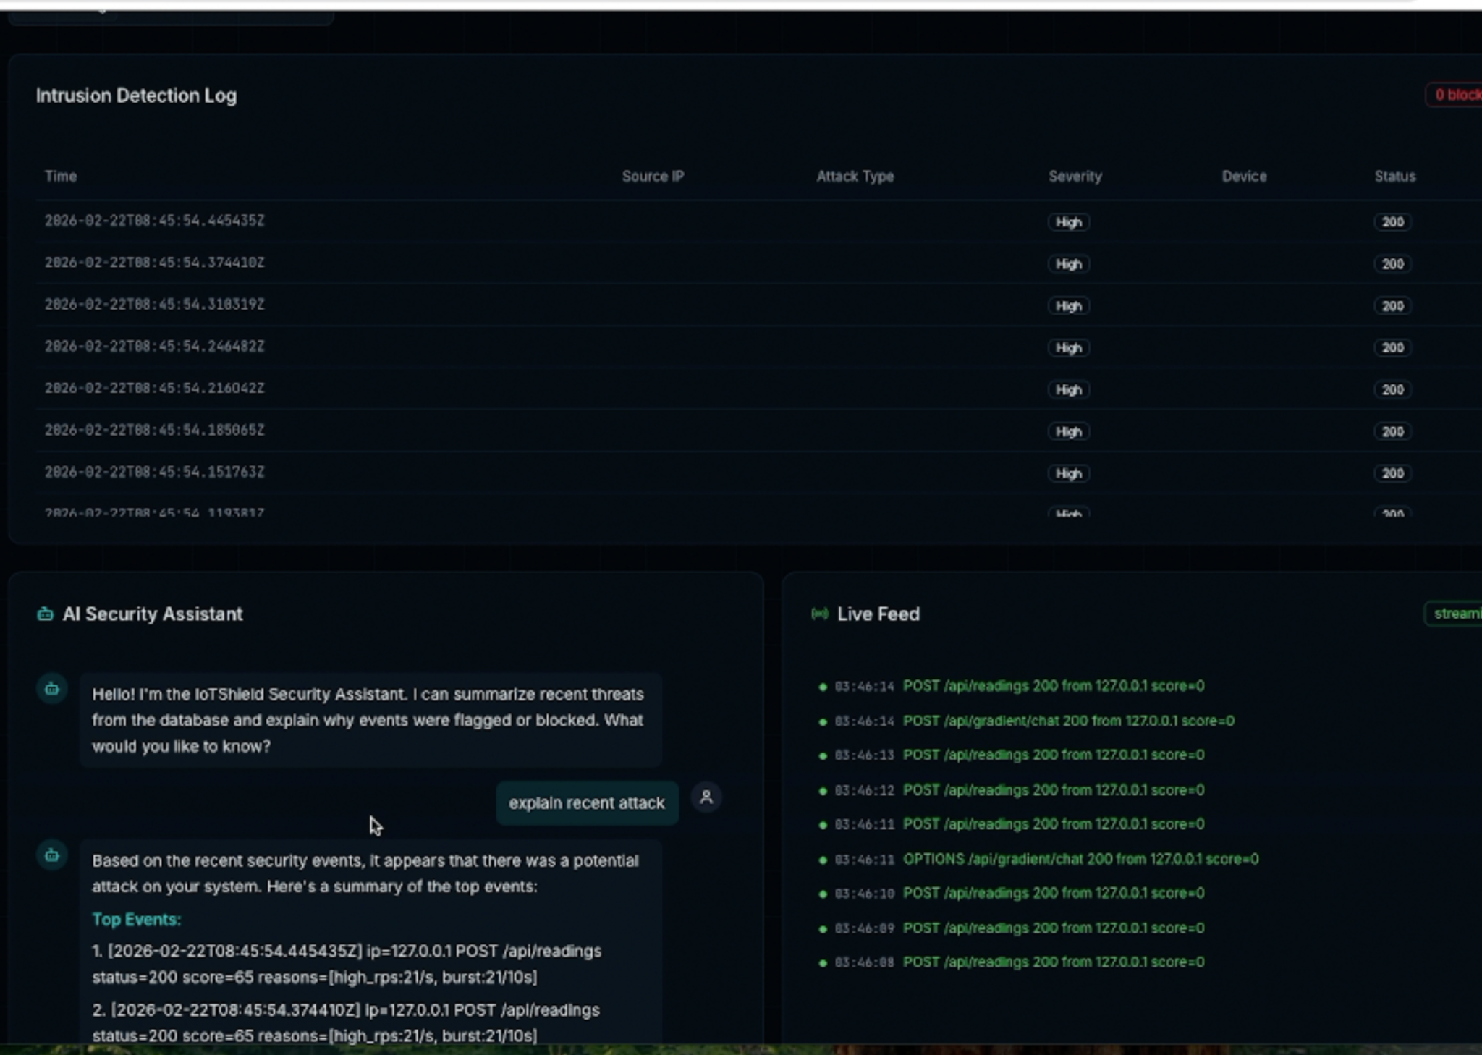
Task: Click the Attack Type column header
Action: (855, 176)
